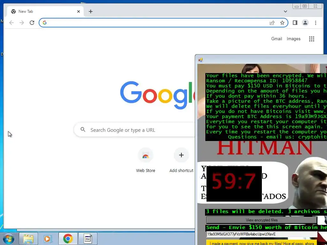Open Chrome's three-dot menu
Image resolution: width=327 pixels, height=245 pixels.
click(316, 23)
